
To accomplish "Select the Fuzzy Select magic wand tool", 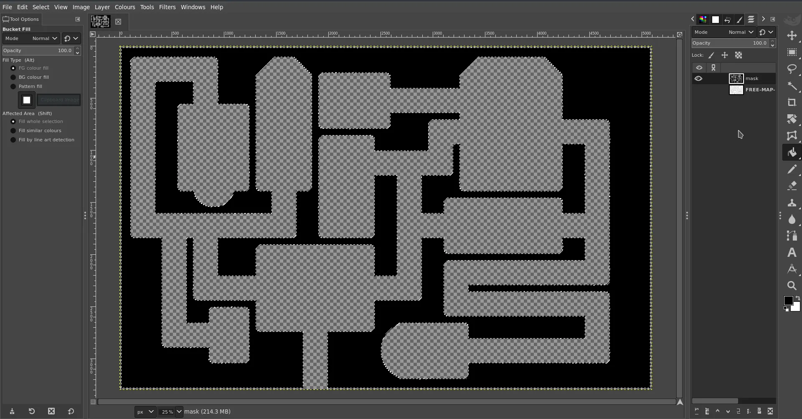I will (x=792, y=86).
